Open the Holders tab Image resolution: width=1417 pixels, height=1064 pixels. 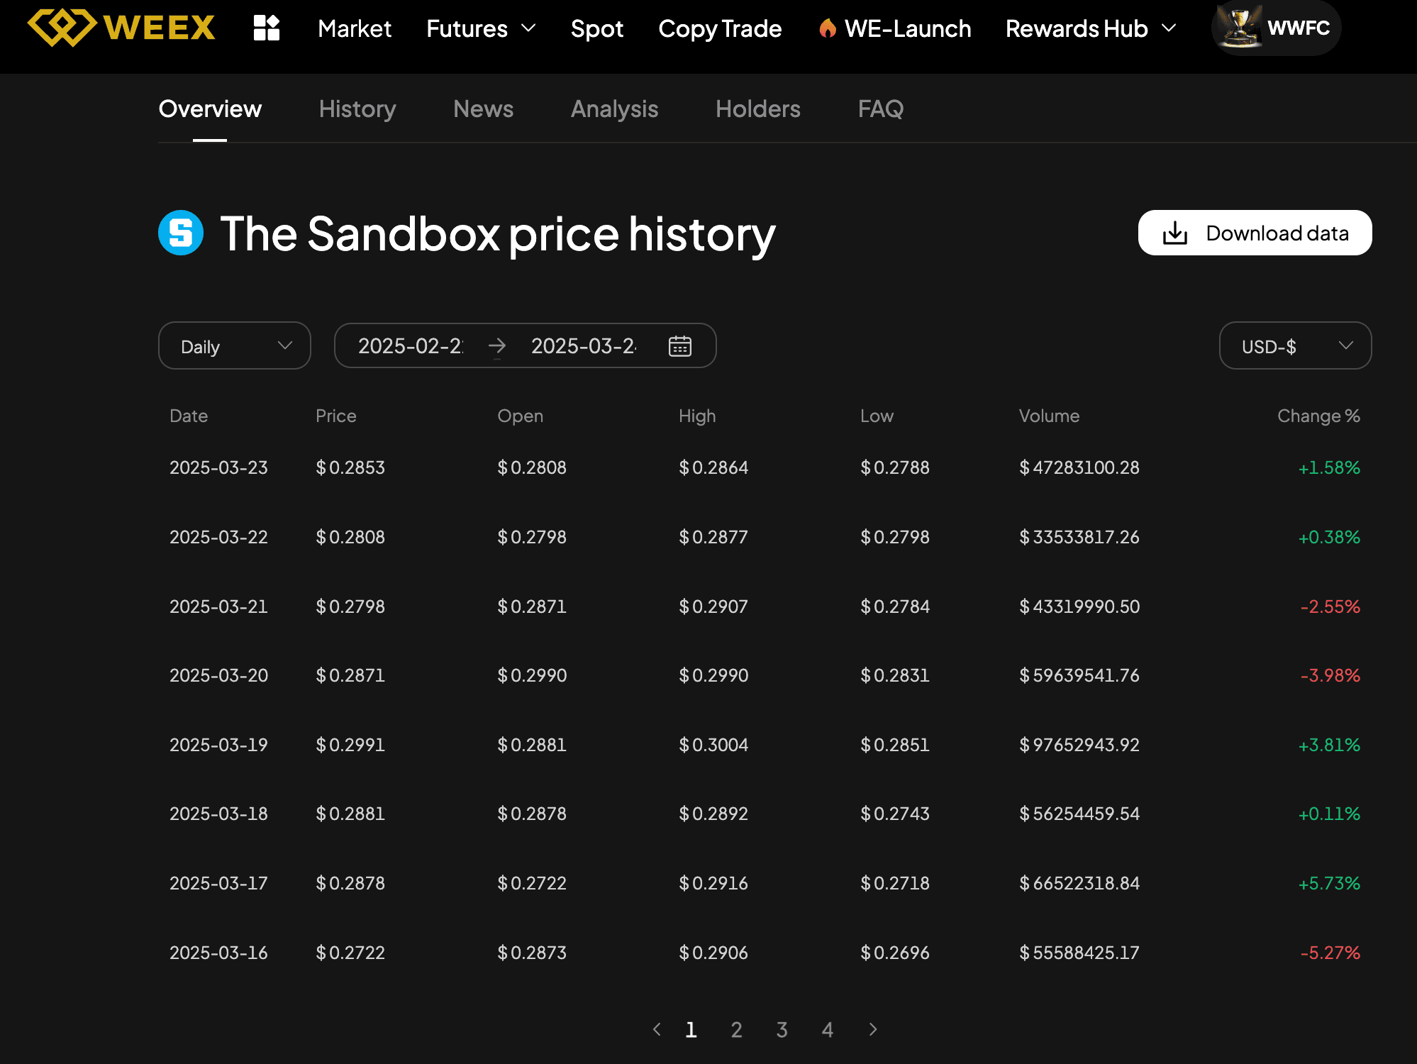[x=757, y=109]
